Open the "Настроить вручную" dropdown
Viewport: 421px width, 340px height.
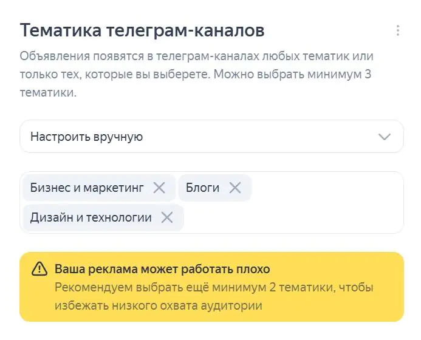211,137
